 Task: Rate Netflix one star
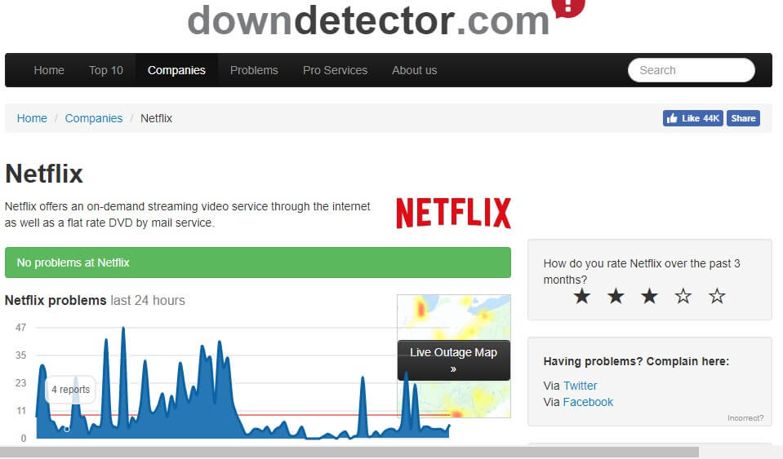[582, 297]
